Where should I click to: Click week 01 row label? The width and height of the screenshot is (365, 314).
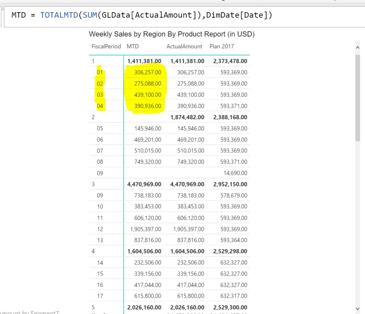pos(100,72)
